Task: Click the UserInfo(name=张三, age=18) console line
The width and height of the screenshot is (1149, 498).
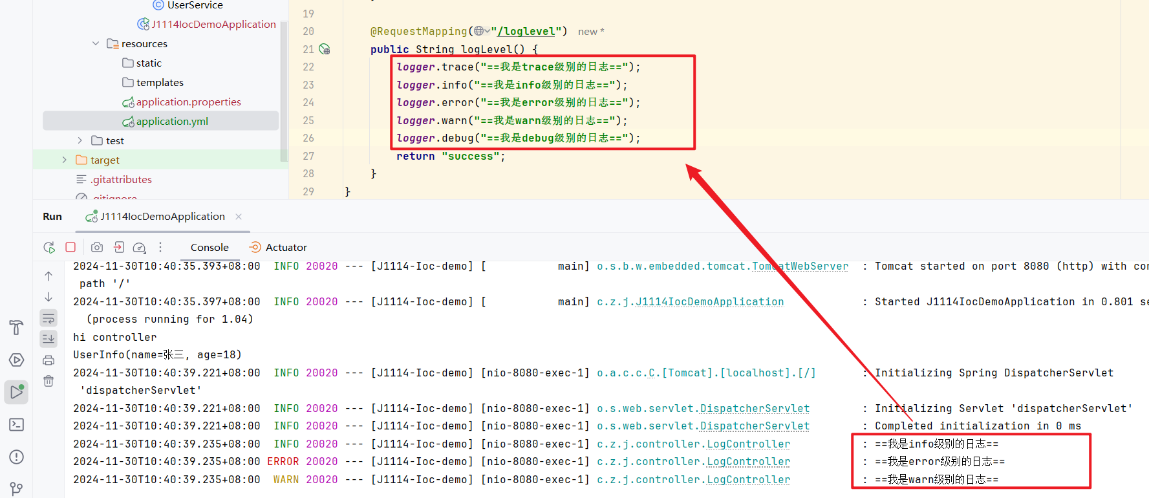Action: [157, 355]
